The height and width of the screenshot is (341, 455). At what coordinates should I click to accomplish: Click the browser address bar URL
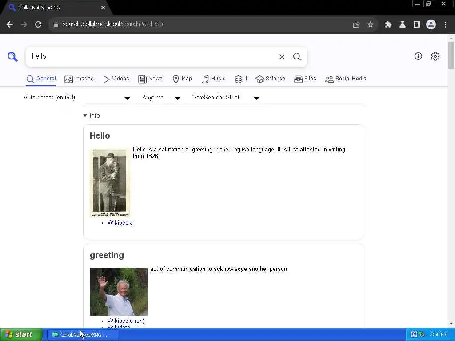coord(112,24)
